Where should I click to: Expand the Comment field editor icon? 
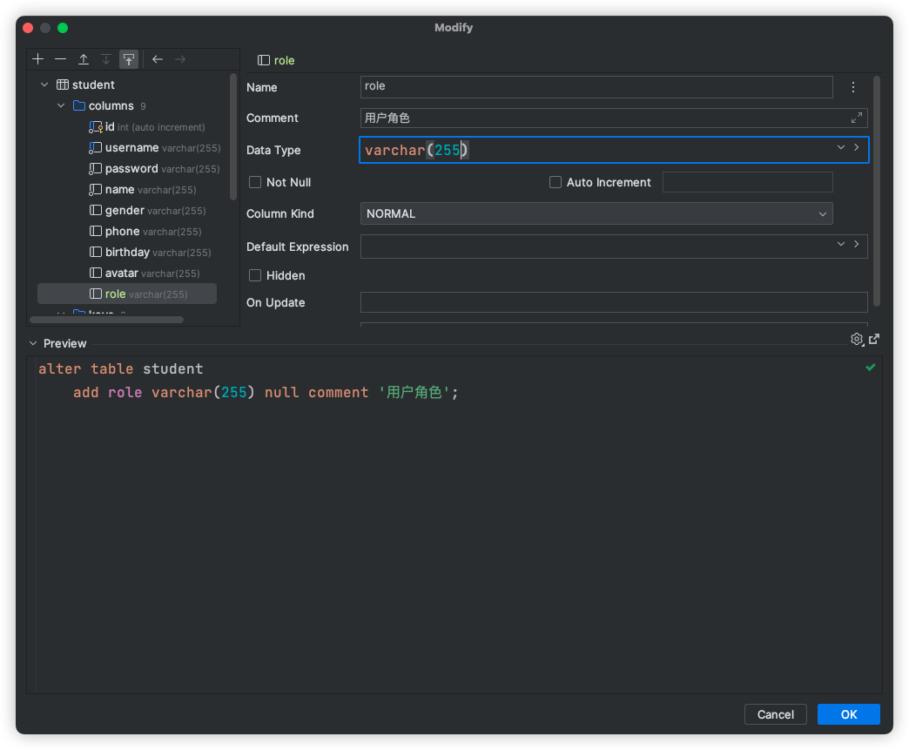pos(857,118)
